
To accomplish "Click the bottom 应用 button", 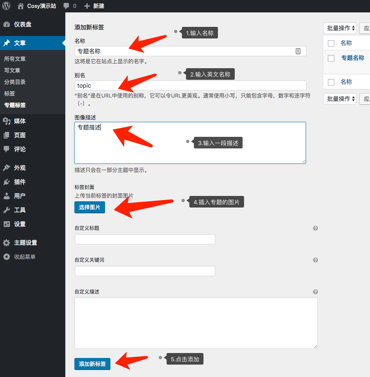I will click(x=365, y=99).
